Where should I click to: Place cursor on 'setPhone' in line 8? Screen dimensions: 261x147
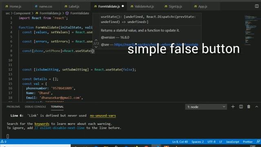click(x=53, y=51)
